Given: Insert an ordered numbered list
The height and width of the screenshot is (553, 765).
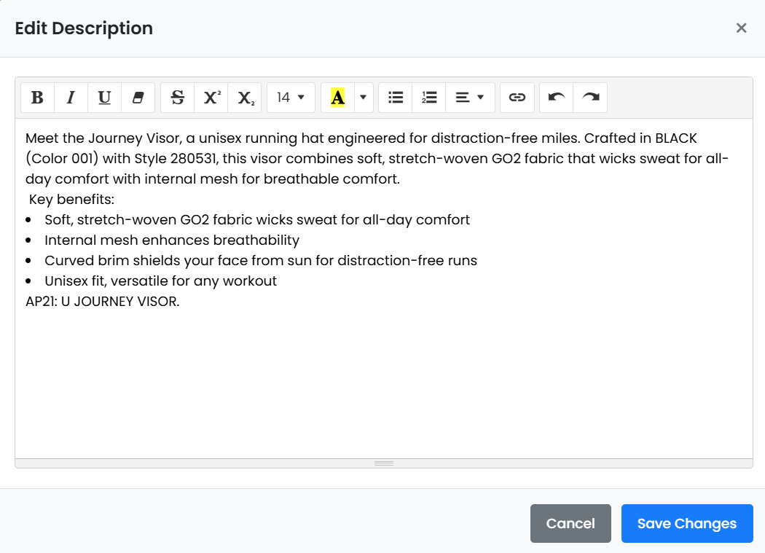Looking at the screenshot, I should click(429, 98).
